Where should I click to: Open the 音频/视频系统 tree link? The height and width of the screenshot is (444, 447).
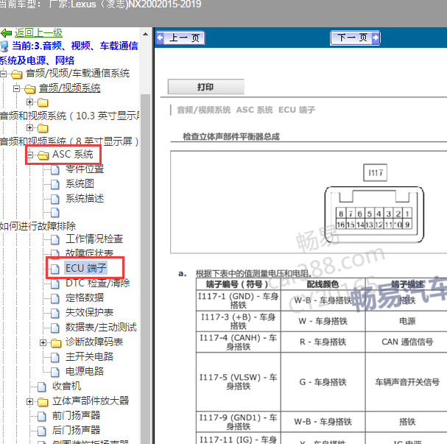(x=69, y=88)
